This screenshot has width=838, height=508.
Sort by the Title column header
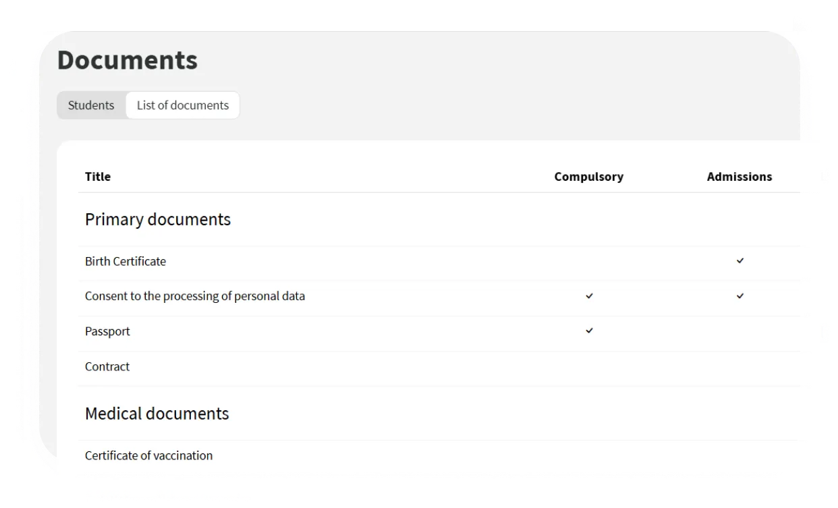point(98,177)
